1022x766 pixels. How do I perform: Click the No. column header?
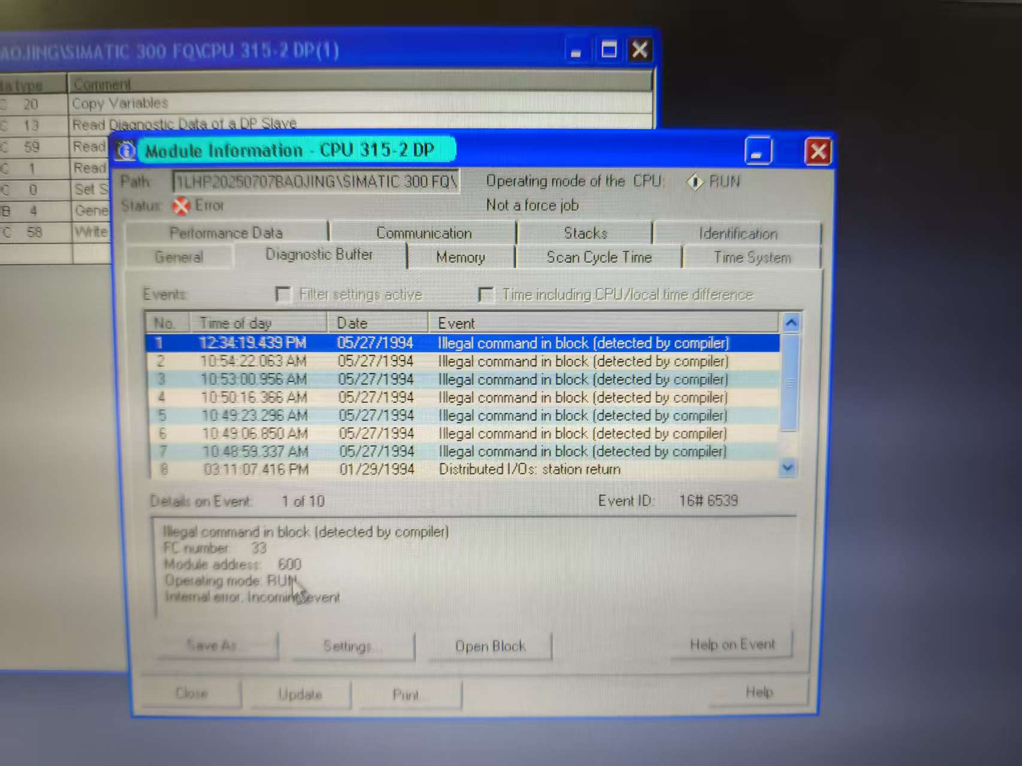(x=168, y=323)
